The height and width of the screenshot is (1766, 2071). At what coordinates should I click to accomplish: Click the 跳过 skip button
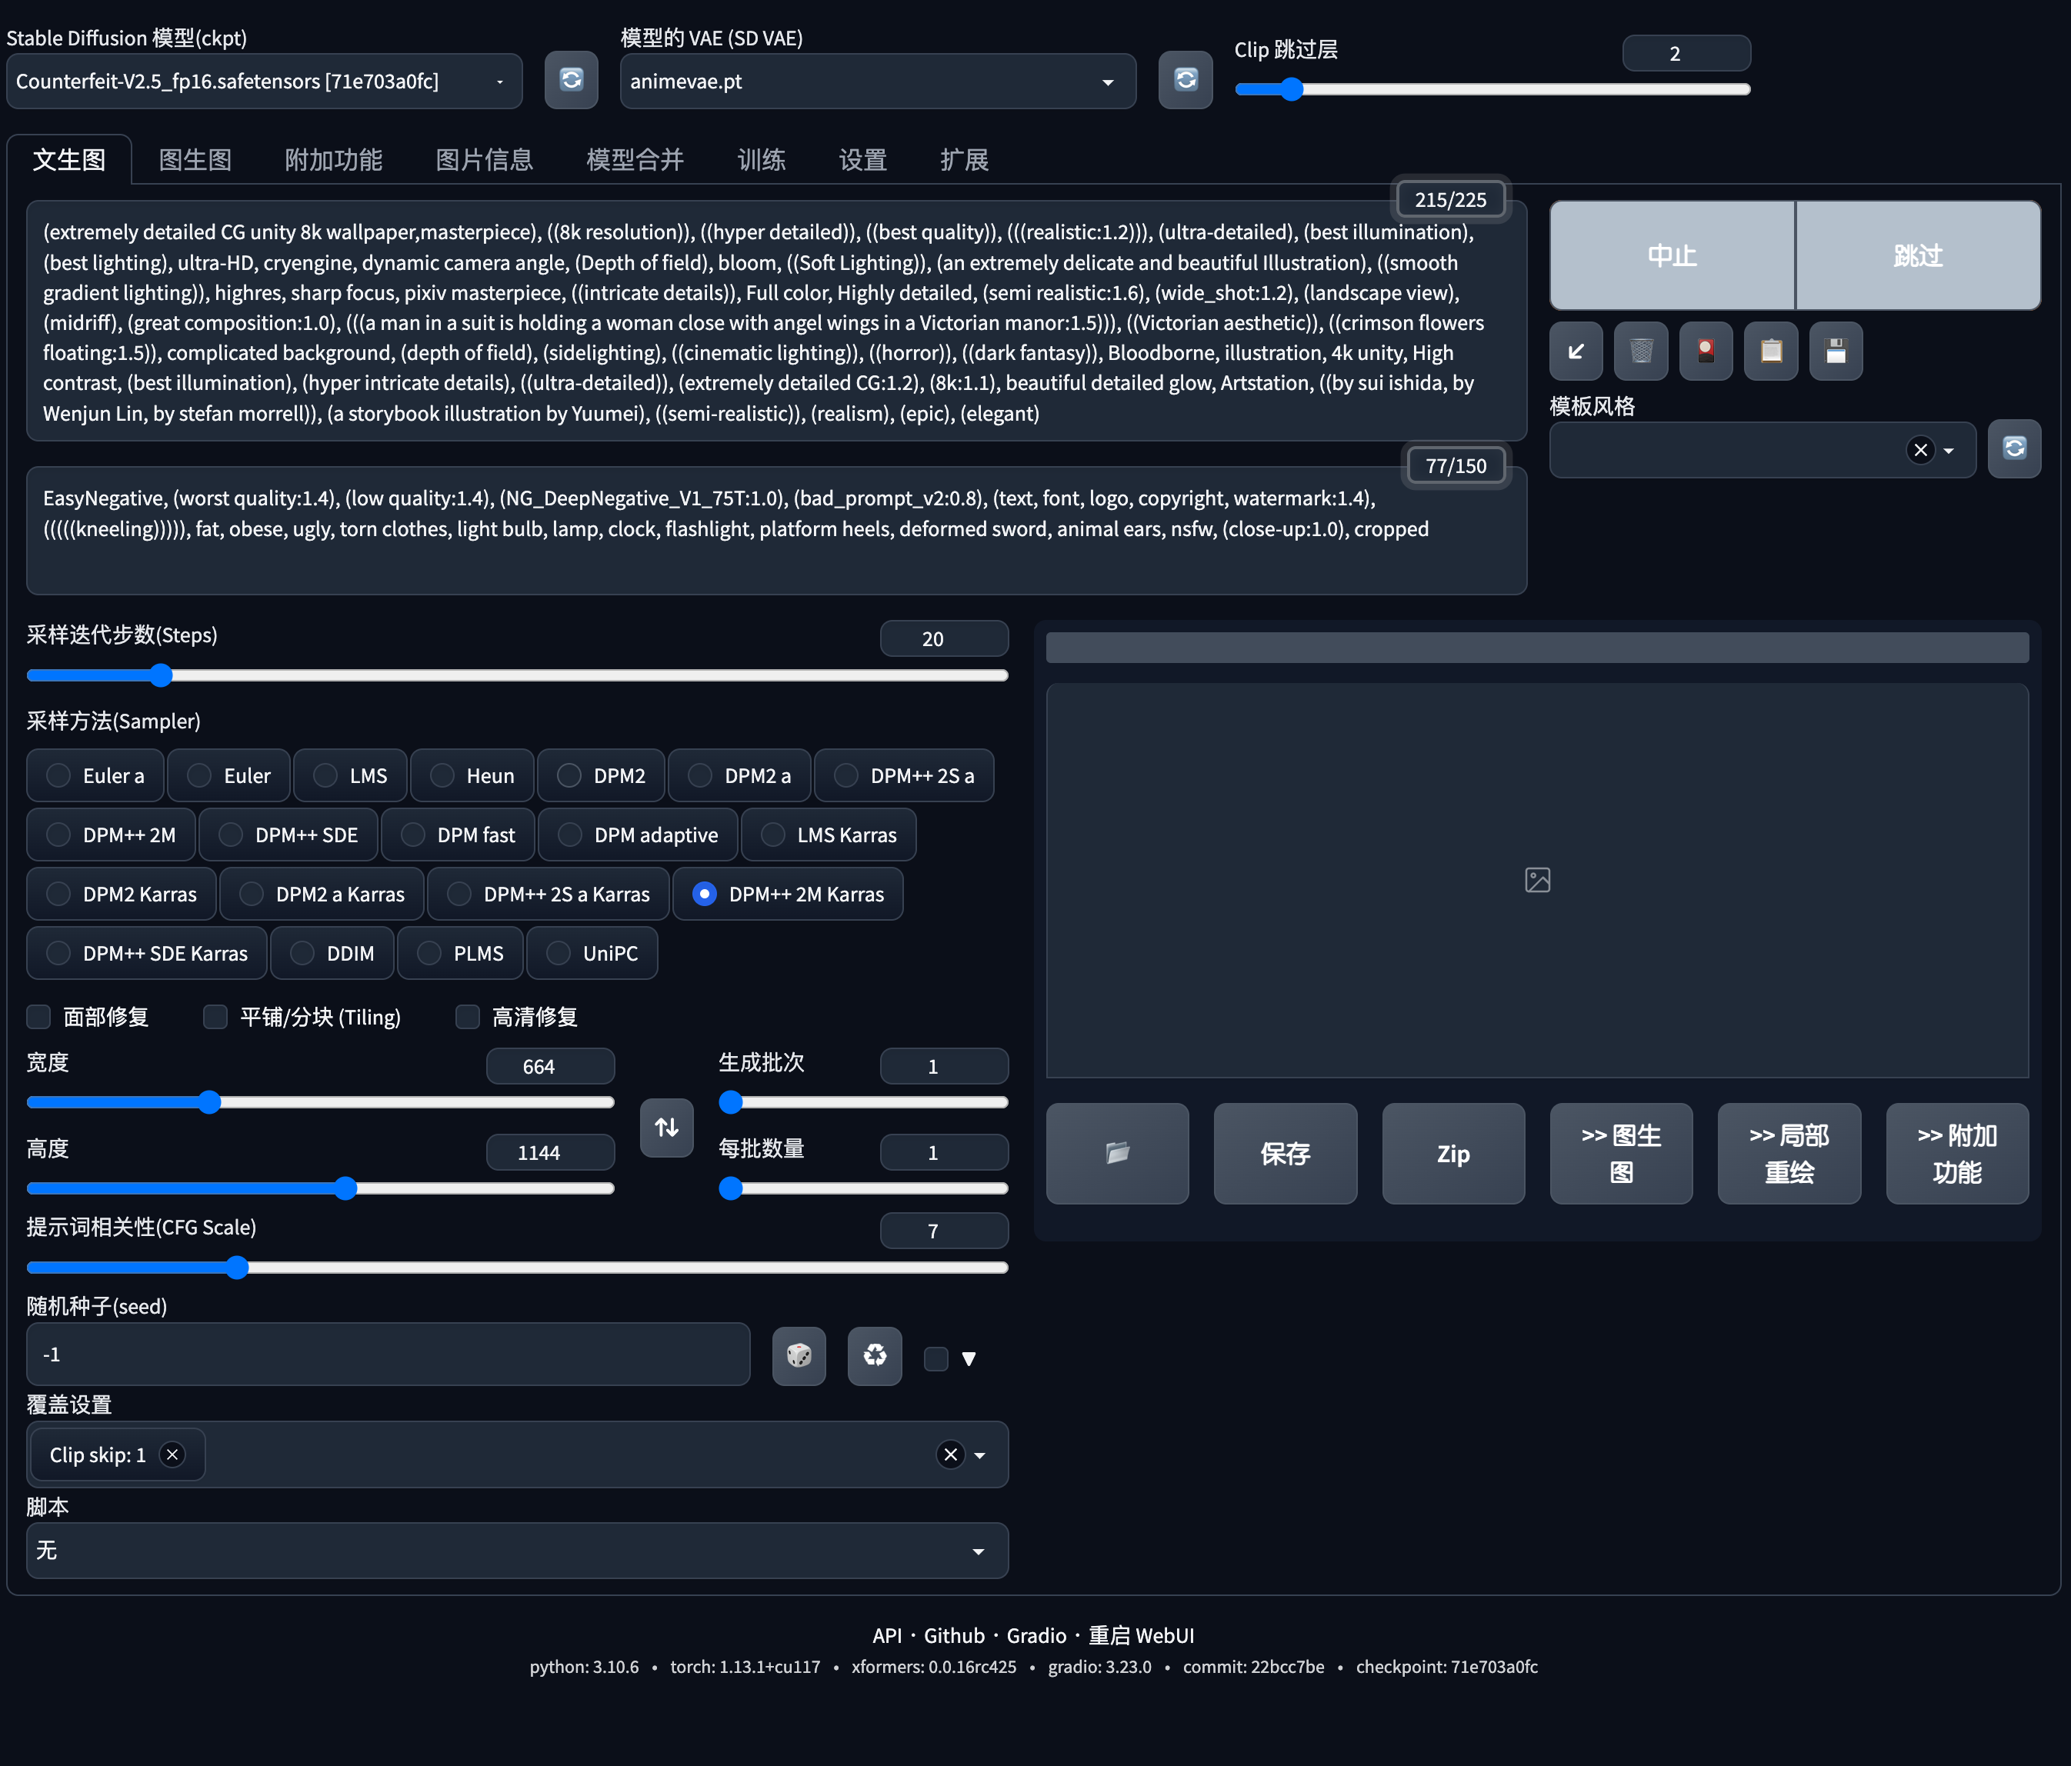1918,256
